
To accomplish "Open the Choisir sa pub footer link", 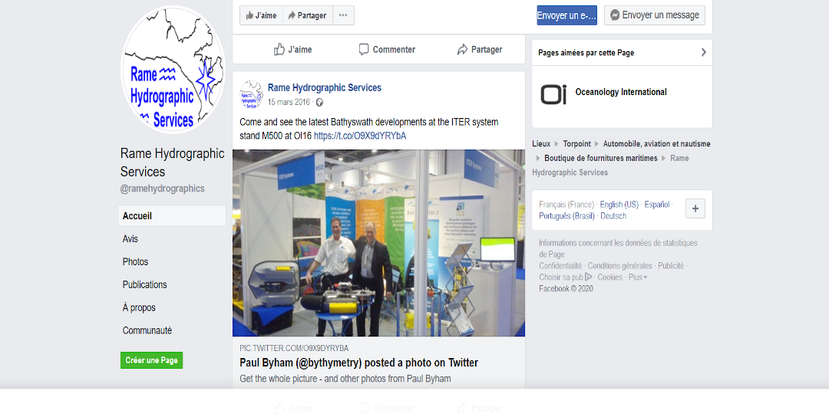I will click(x=565, y=277).
